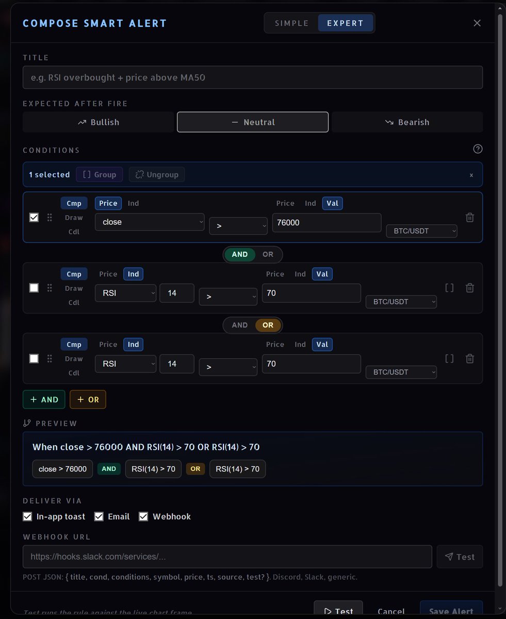Image resolution: width=506 pixels, height=619 pixels.
Task: Click the dialog's vertical scrollbar
Action: coord(499,299)
